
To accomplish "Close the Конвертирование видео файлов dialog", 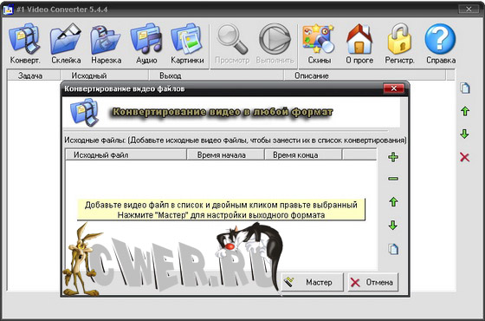I will coord(393,88).
